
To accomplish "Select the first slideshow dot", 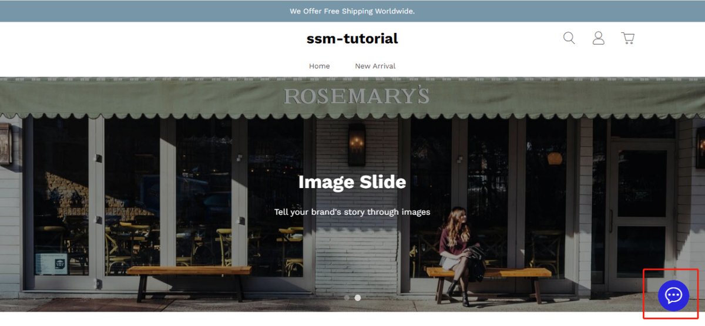I will coord(347,298).
